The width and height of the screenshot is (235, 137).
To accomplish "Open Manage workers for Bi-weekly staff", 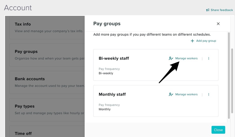I will 186,58.
